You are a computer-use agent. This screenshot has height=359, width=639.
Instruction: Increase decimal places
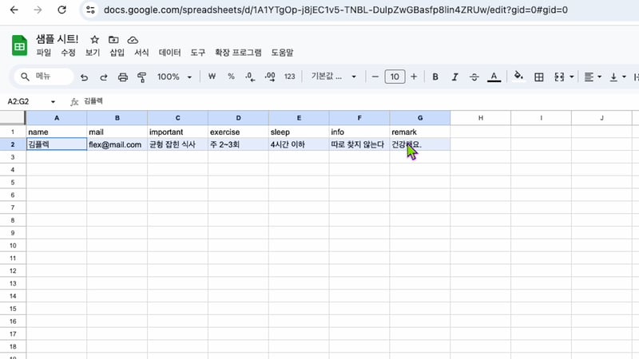point(270,77)
